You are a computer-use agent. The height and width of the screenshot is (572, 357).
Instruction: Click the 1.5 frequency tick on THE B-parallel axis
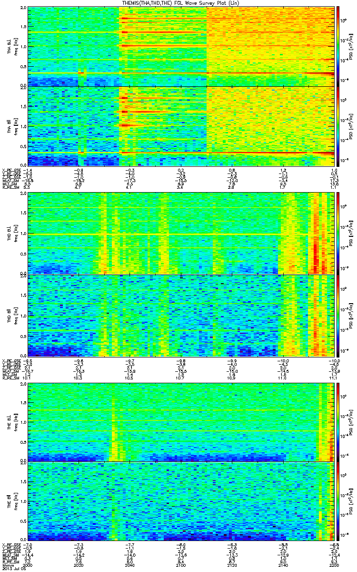pyautogui.click(x=23, y=481)
